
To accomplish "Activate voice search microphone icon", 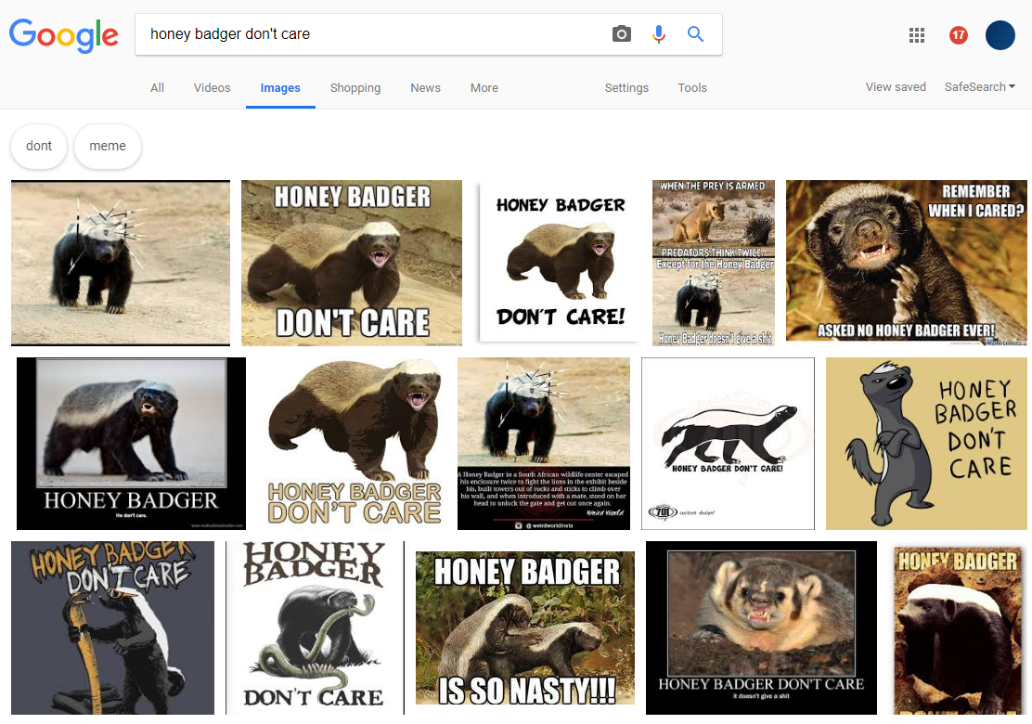I will (659, 34).
